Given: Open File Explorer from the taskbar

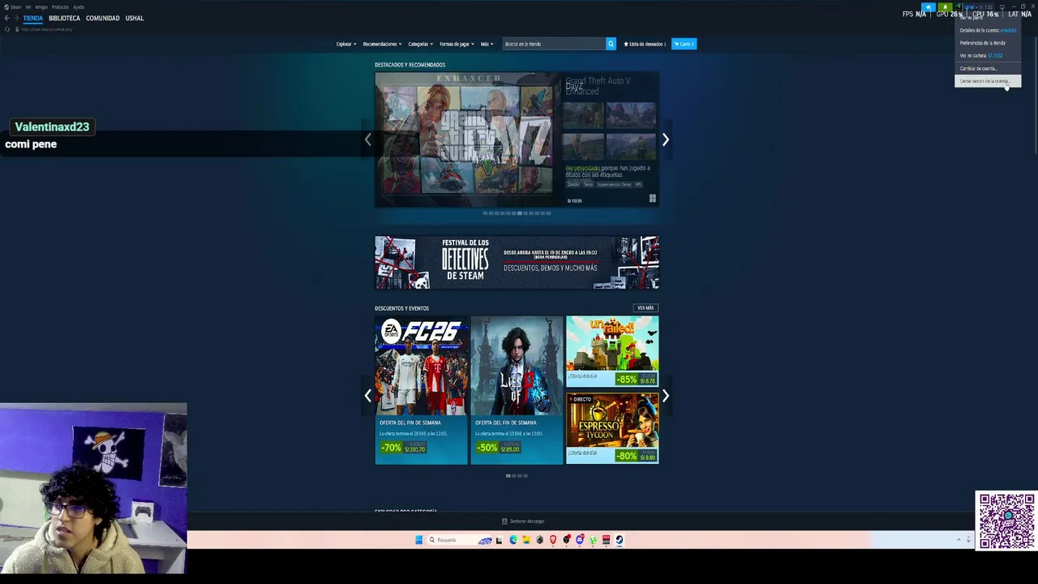Looking at the screenshot, I should (x=526, y=540).
